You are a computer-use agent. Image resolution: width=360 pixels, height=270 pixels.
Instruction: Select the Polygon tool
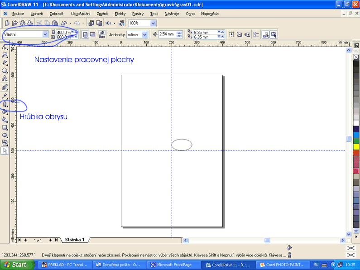5,71
